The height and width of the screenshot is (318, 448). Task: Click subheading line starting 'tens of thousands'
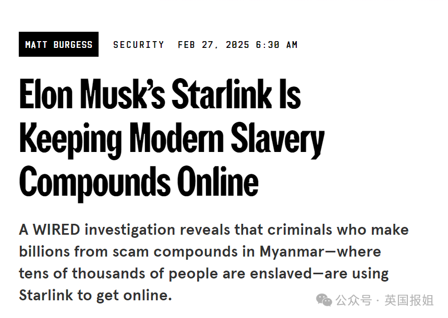pos(204,274)
